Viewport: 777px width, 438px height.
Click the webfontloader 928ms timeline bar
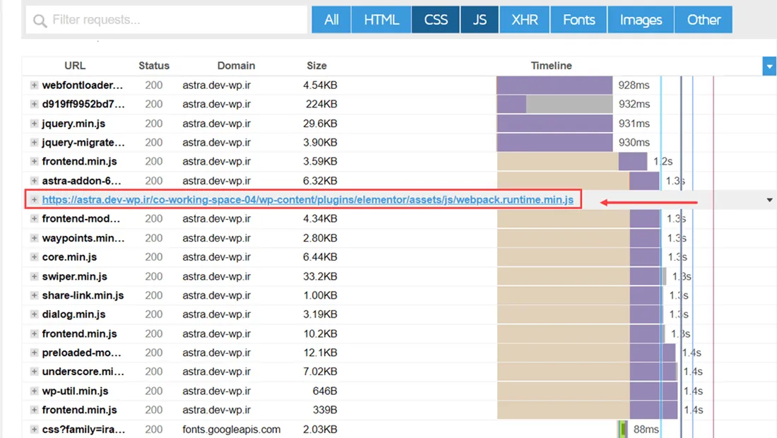[x=554, y=85]
